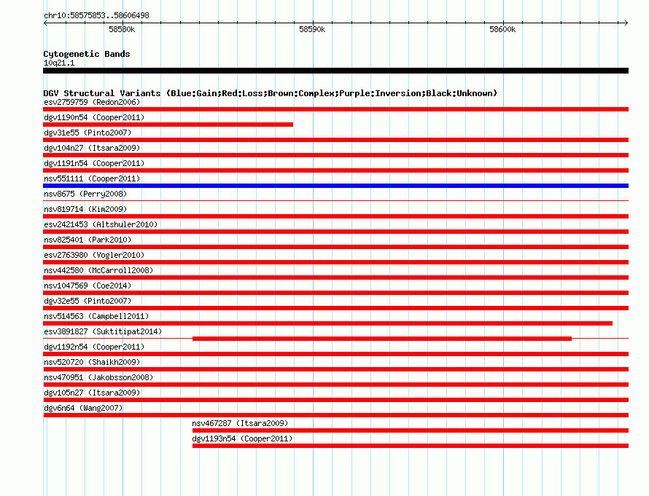Click the 58590k ruler label
649x496 pixels.
312,29
